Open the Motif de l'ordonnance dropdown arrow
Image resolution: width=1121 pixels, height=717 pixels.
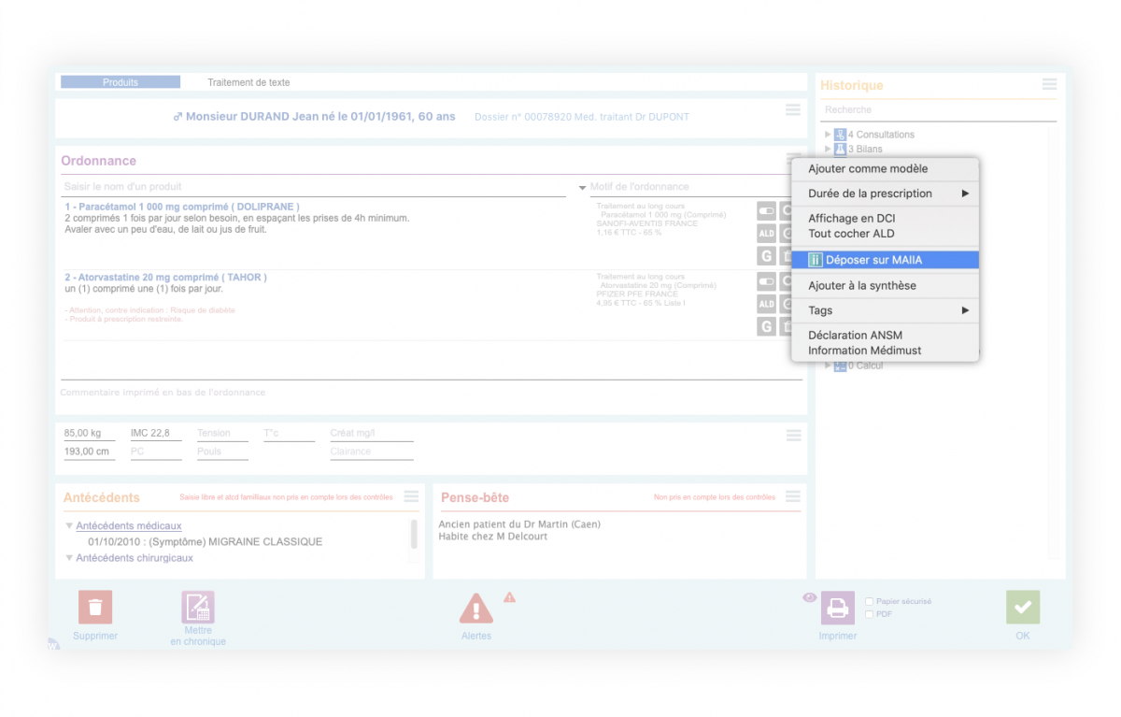(x=582, y=188)
